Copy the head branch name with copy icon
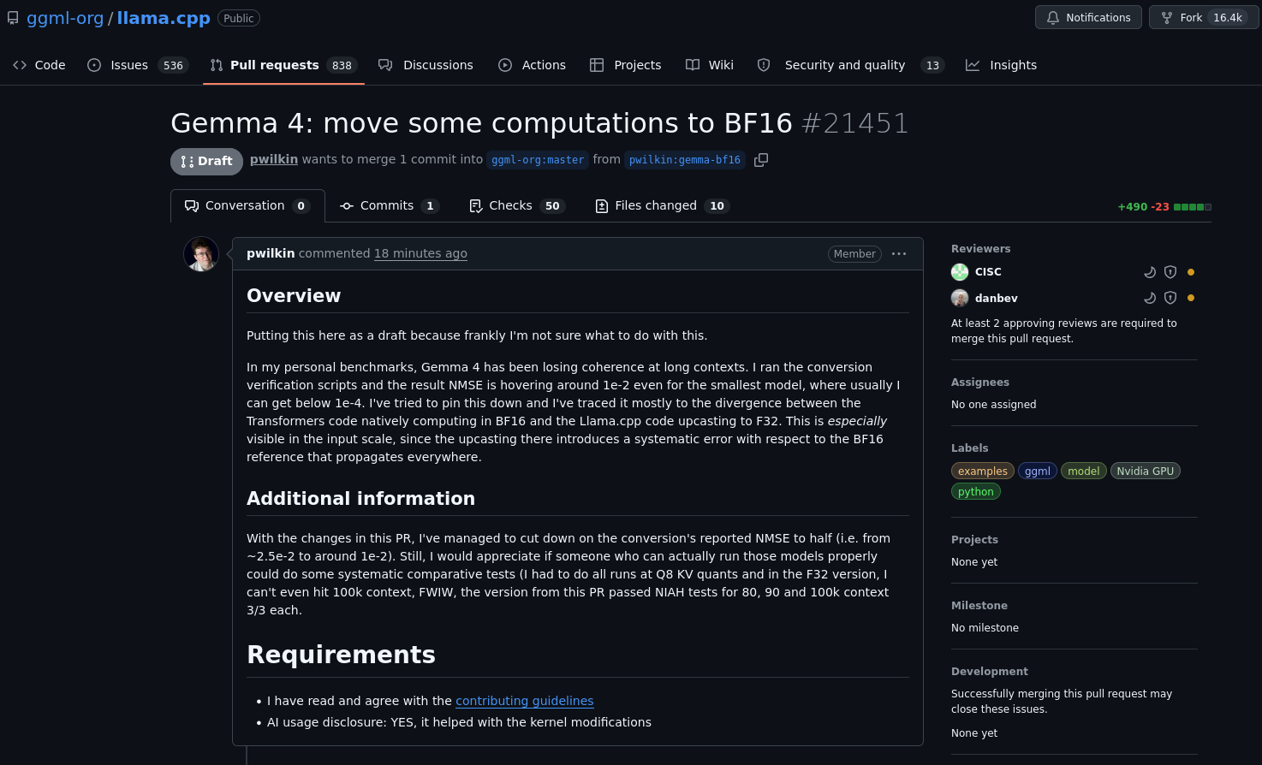1262x765 pixels. (761, 160)
